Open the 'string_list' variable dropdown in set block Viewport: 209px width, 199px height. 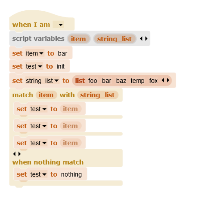point(42,81)
